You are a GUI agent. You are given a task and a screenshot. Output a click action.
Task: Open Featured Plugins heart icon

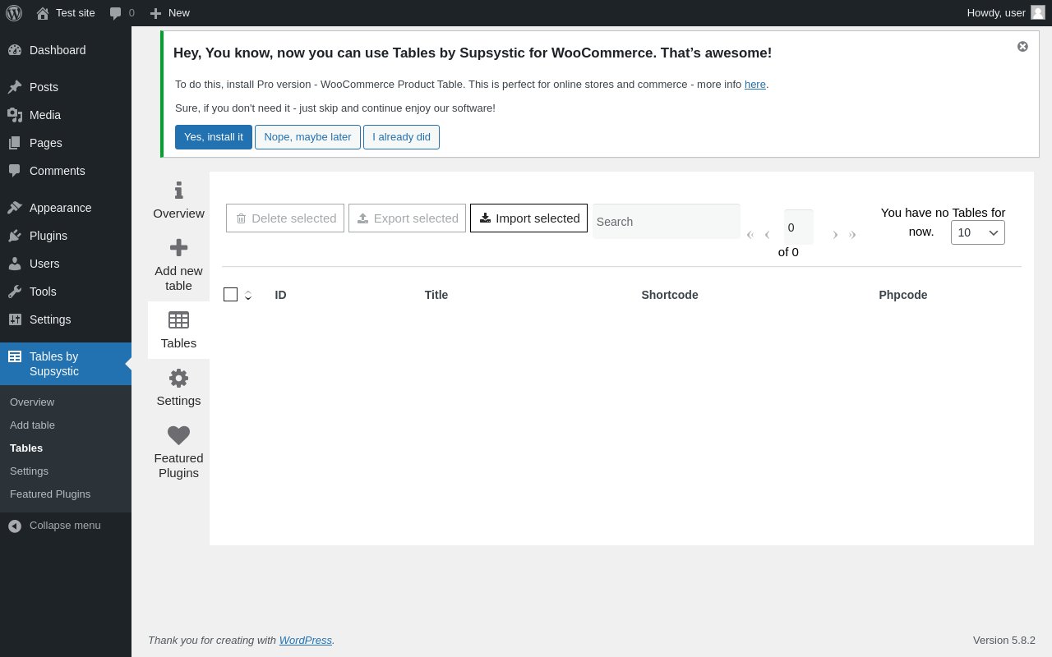coord(178,435)
